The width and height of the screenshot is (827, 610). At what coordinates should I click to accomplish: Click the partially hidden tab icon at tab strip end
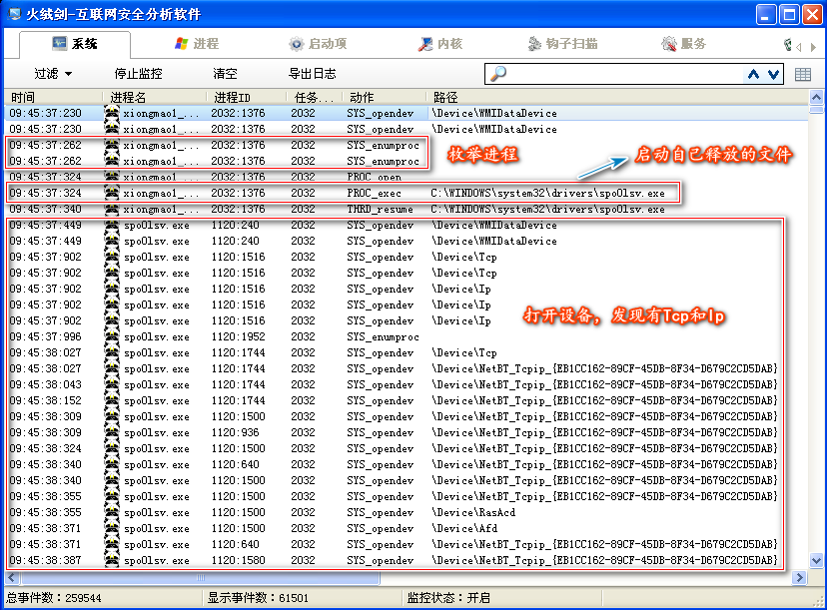pos(787,45)
